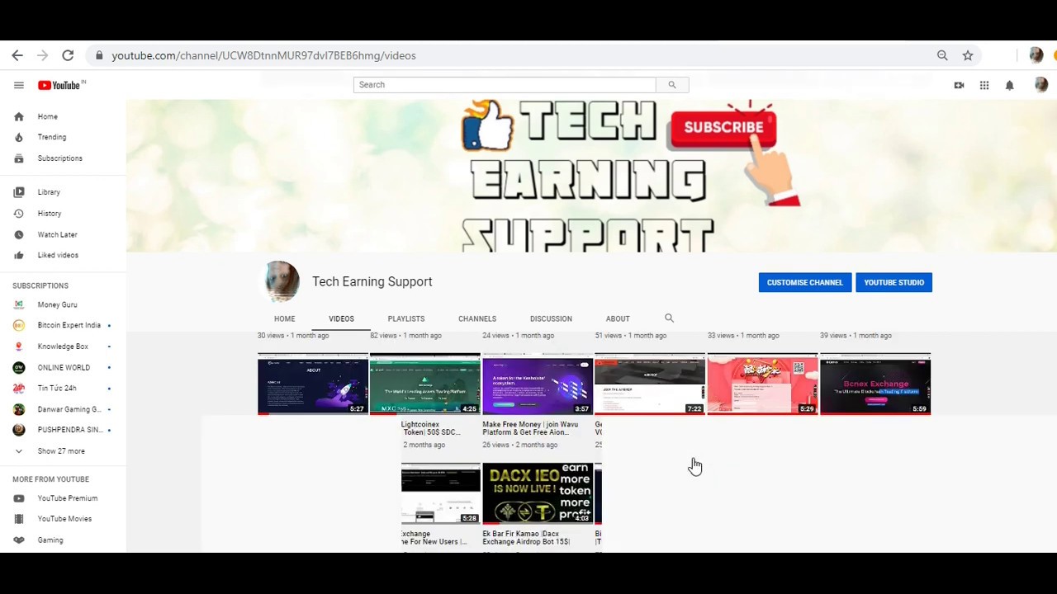Click the Tech Earning Support channel avatar
1057x594 pixels.
[x=280, y=281]
